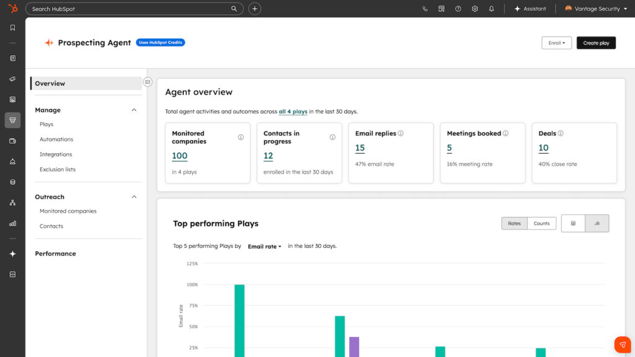This screenshot has width=635, height=357.
Task: Open the phone calling icon
Action: [425, 9]
